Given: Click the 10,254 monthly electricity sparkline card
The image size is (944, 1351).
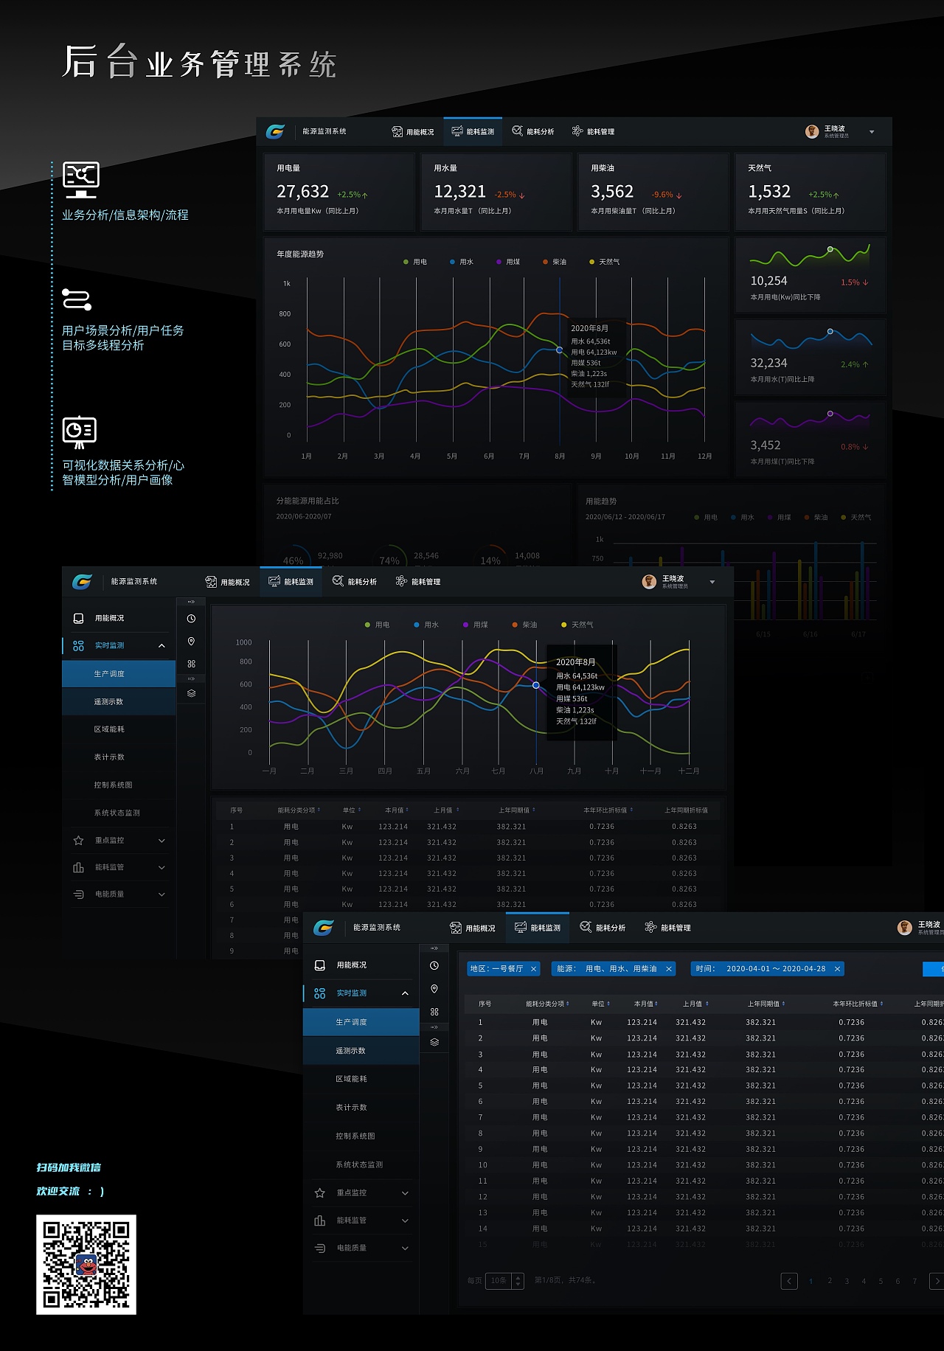Looking at the screenshot, I should pos(811,274).
